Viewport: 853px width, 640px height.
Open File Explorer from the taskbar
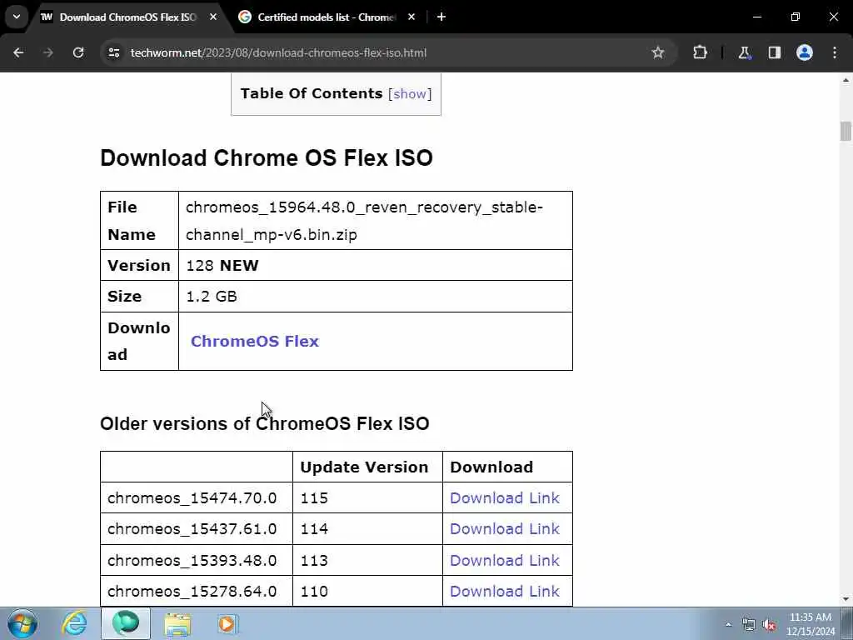tap(177, 623)
